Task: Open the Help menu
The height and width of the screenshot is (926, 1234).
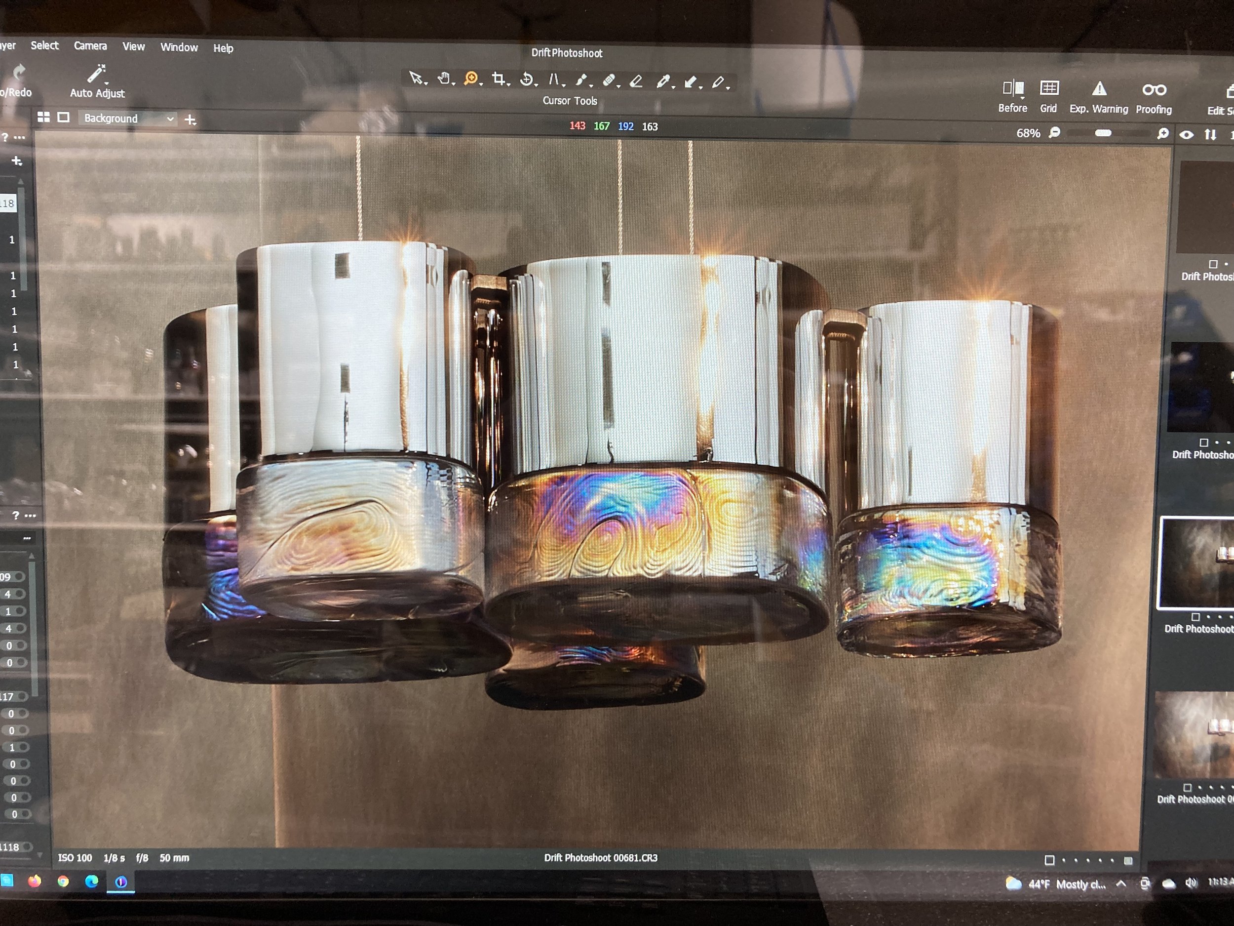Action: click(223, 48)
